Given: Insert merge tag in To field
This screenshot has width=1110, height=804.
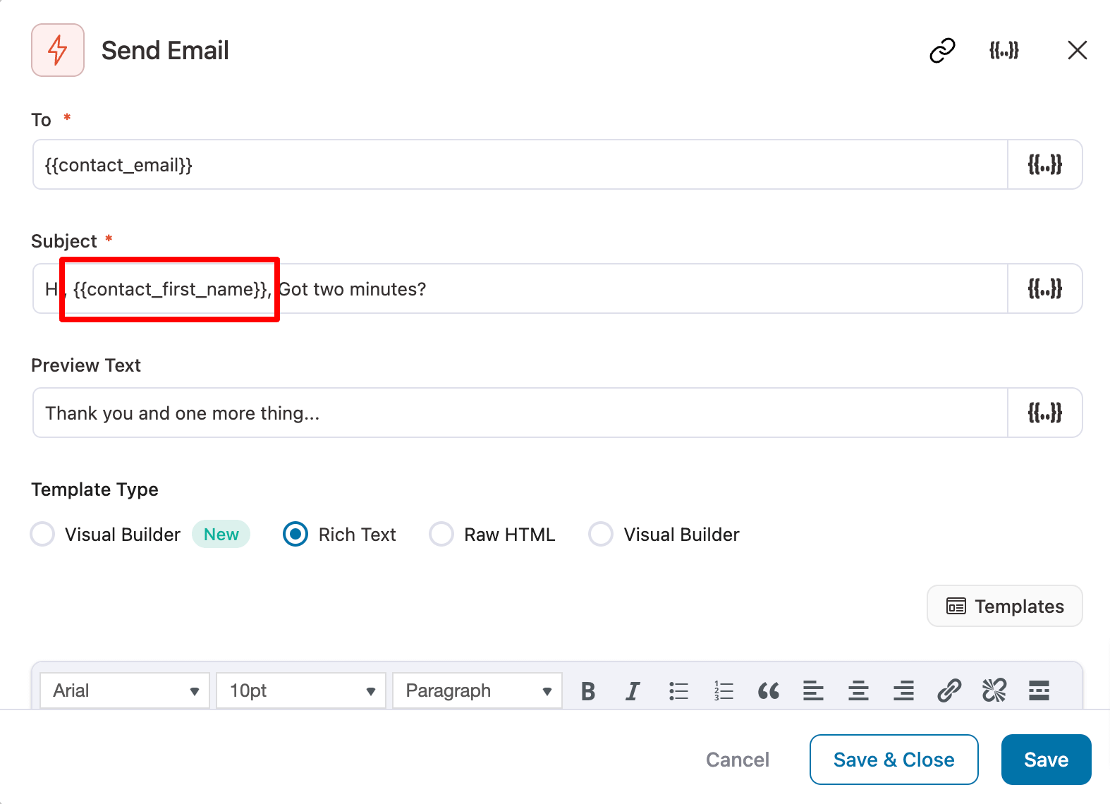Looking at the screenshot, I should pyautogui.click(x=1044, y=165).
